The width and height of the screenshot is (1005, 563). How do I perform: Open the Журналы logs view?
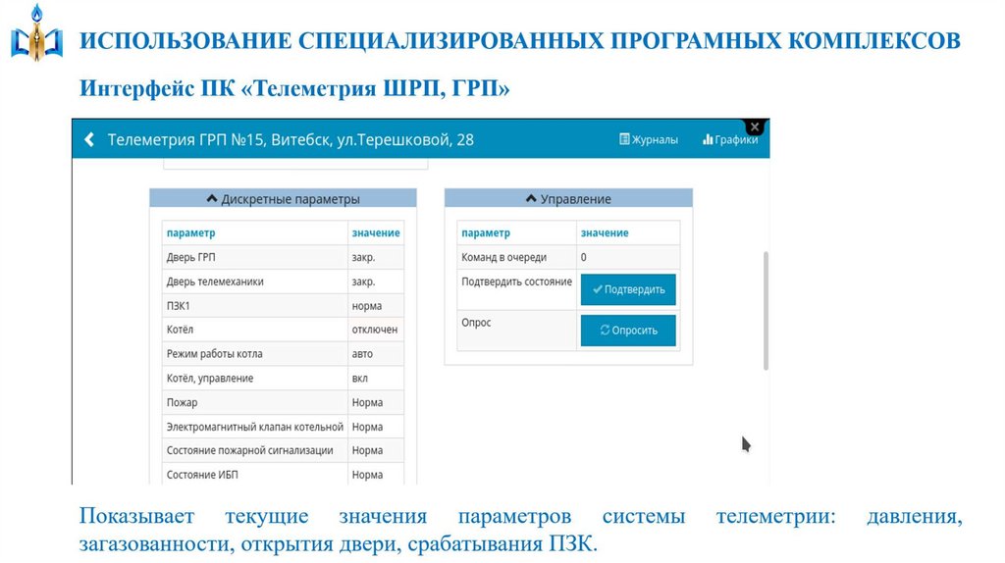(649, 139)
